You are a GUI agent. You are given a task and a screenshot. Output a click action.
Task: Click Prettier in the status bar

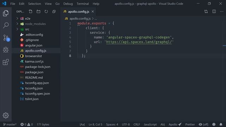coord(190,125)
